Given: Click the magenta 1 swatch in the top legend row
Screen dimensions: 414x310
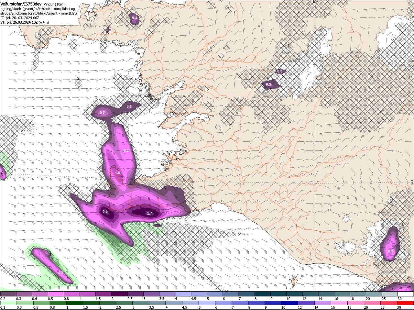Looking at the screenshot, I should coord(88,294).
